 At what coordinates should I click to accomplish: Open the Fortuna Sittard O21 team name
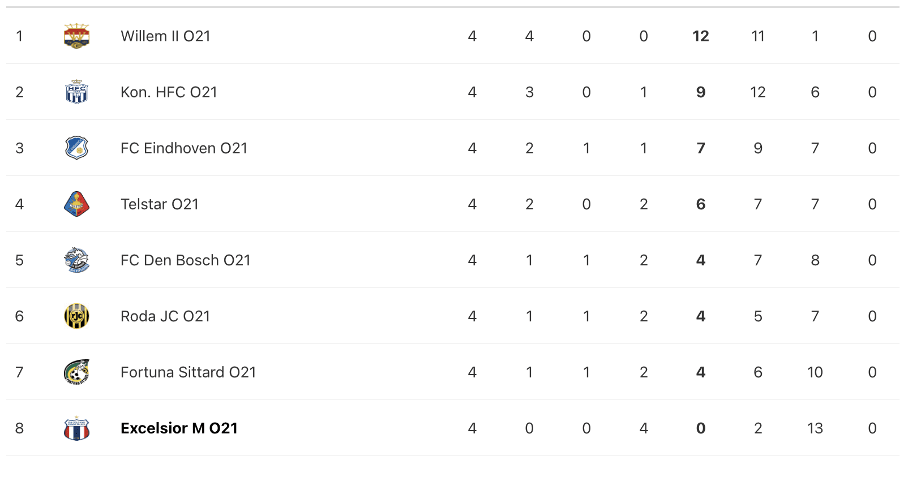click(x=188, y=372)
